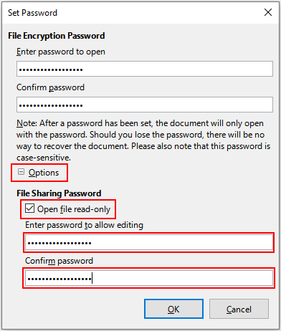Focus Confirm password field under File Encryption

(145, 105)
